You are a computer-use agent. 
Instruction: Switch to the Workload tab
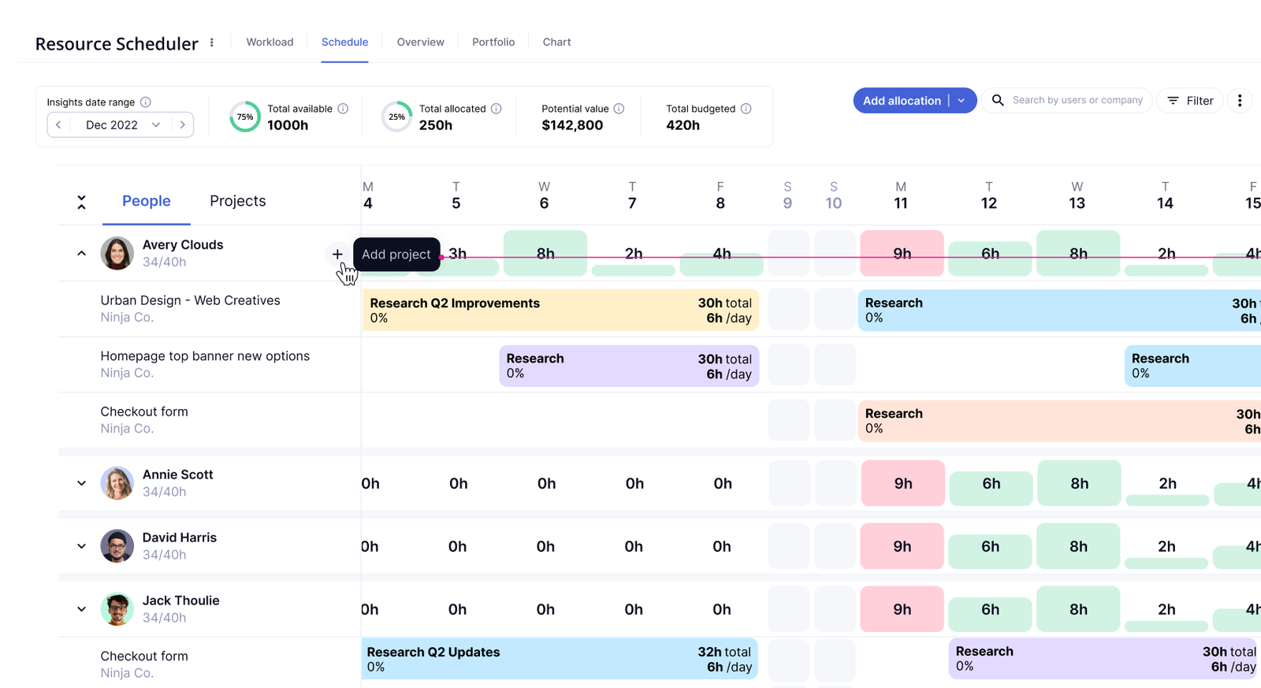270,42
